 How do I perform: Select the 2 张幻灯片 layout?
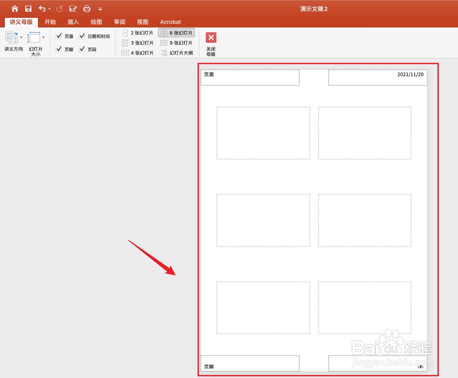(x=138, y=33)
